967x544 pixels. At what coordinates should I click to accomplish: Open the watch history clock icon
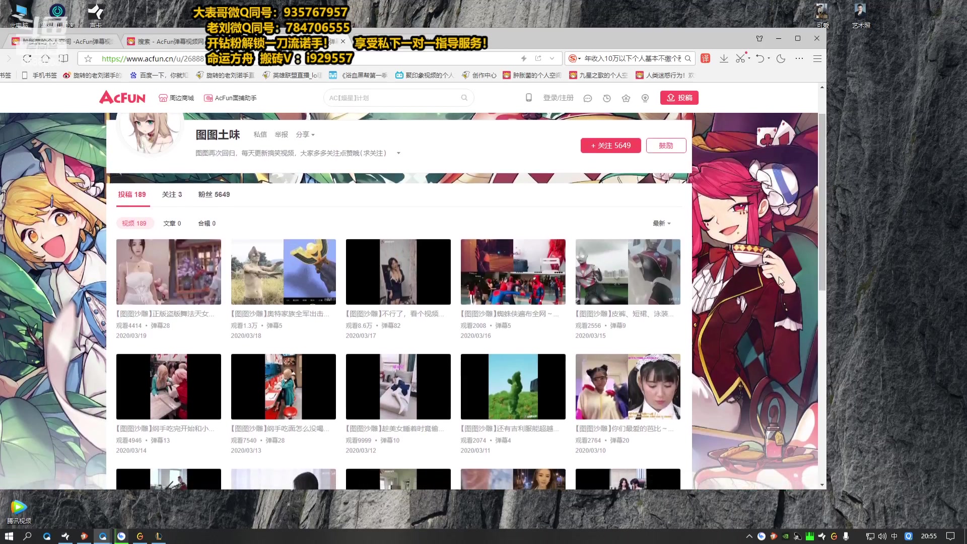click(x=607, y=98)
